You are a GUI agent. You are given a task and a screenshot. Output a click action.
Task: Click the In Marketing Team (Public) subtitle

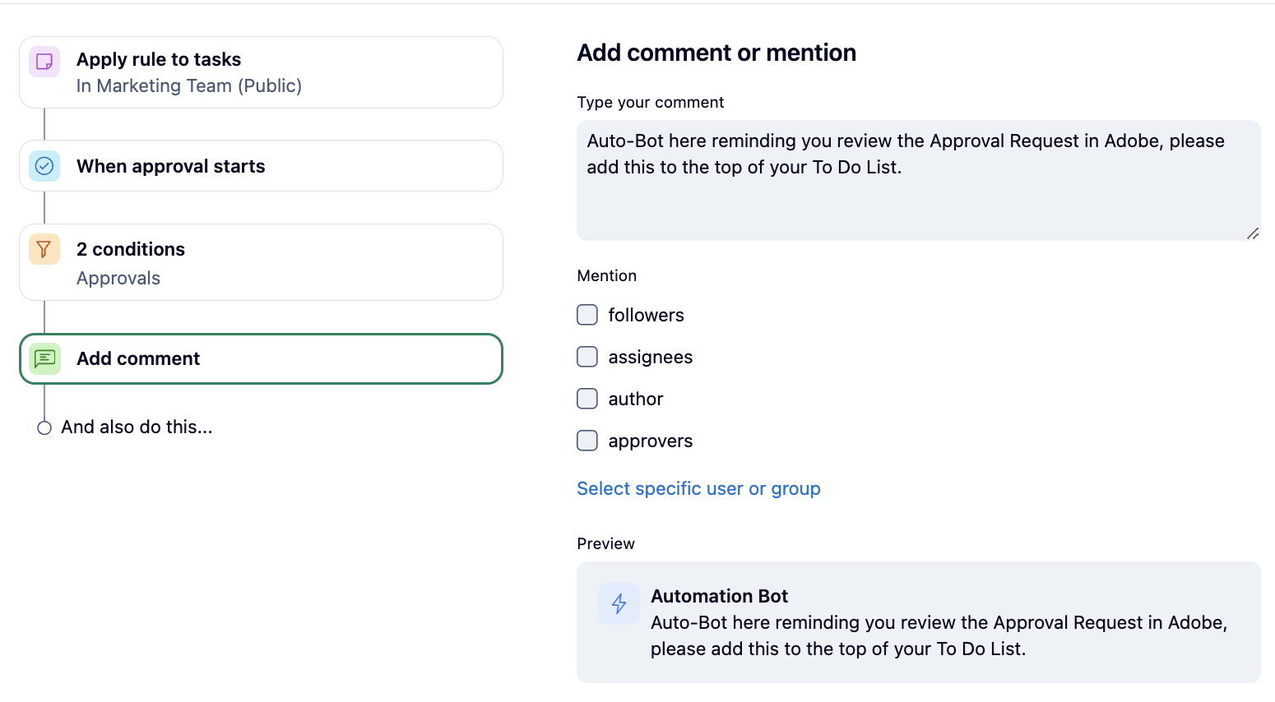(189, 85)
